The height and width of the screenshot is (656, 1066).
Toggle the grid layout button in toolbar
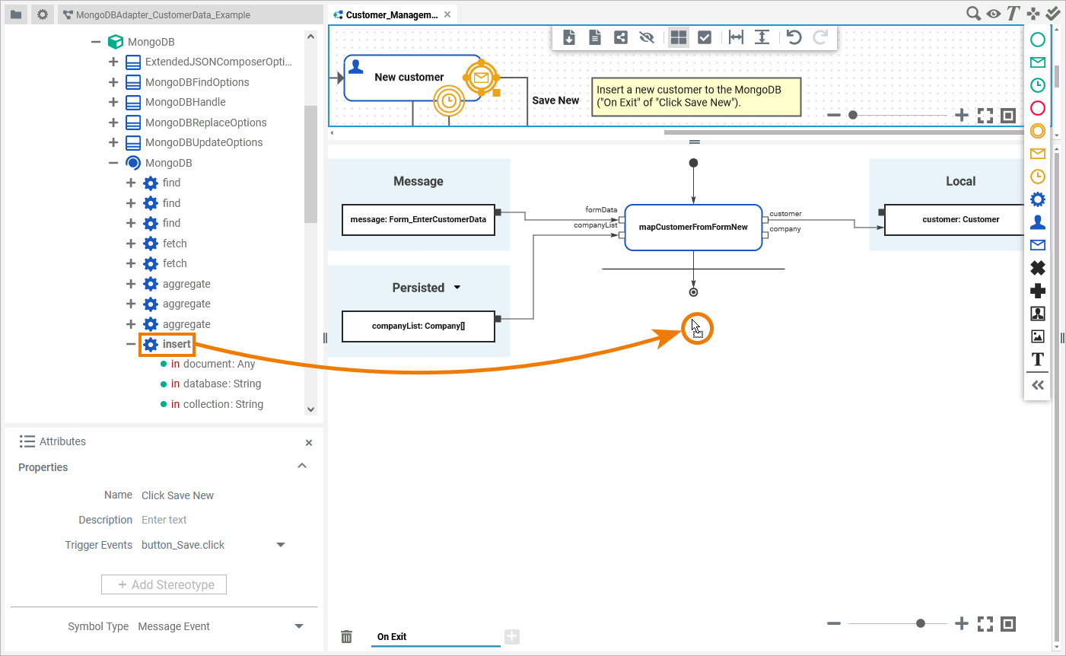click(x=679, y=37)
